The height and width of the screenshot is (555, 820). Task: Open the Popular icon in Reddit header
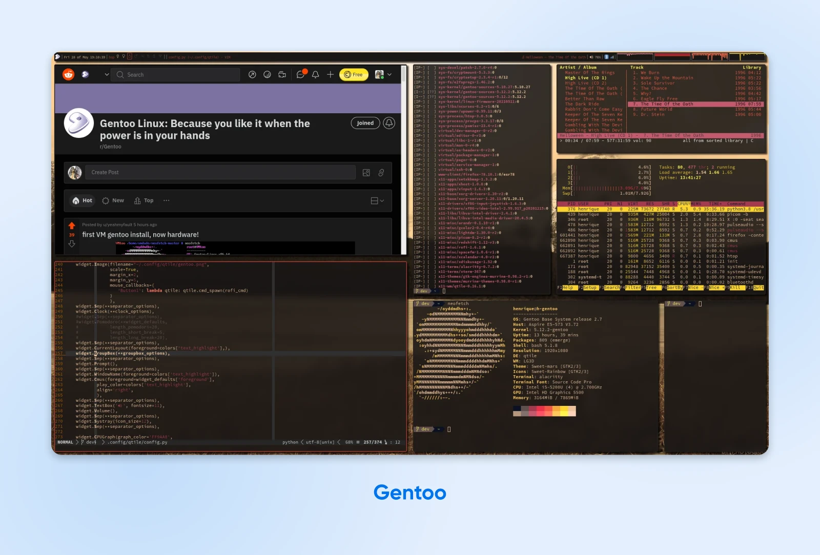252,74
